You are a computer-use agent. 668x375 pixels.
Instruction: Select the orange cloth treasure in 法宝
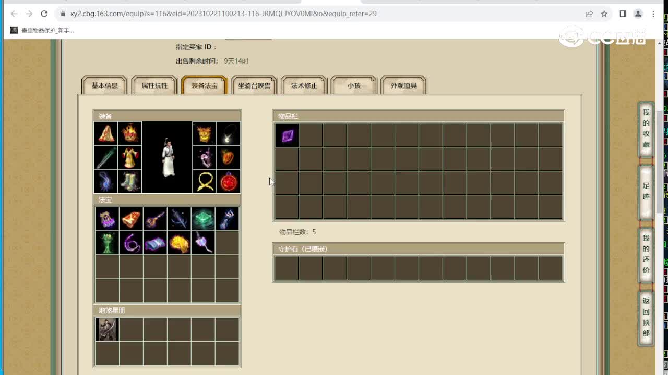(131, 219)
